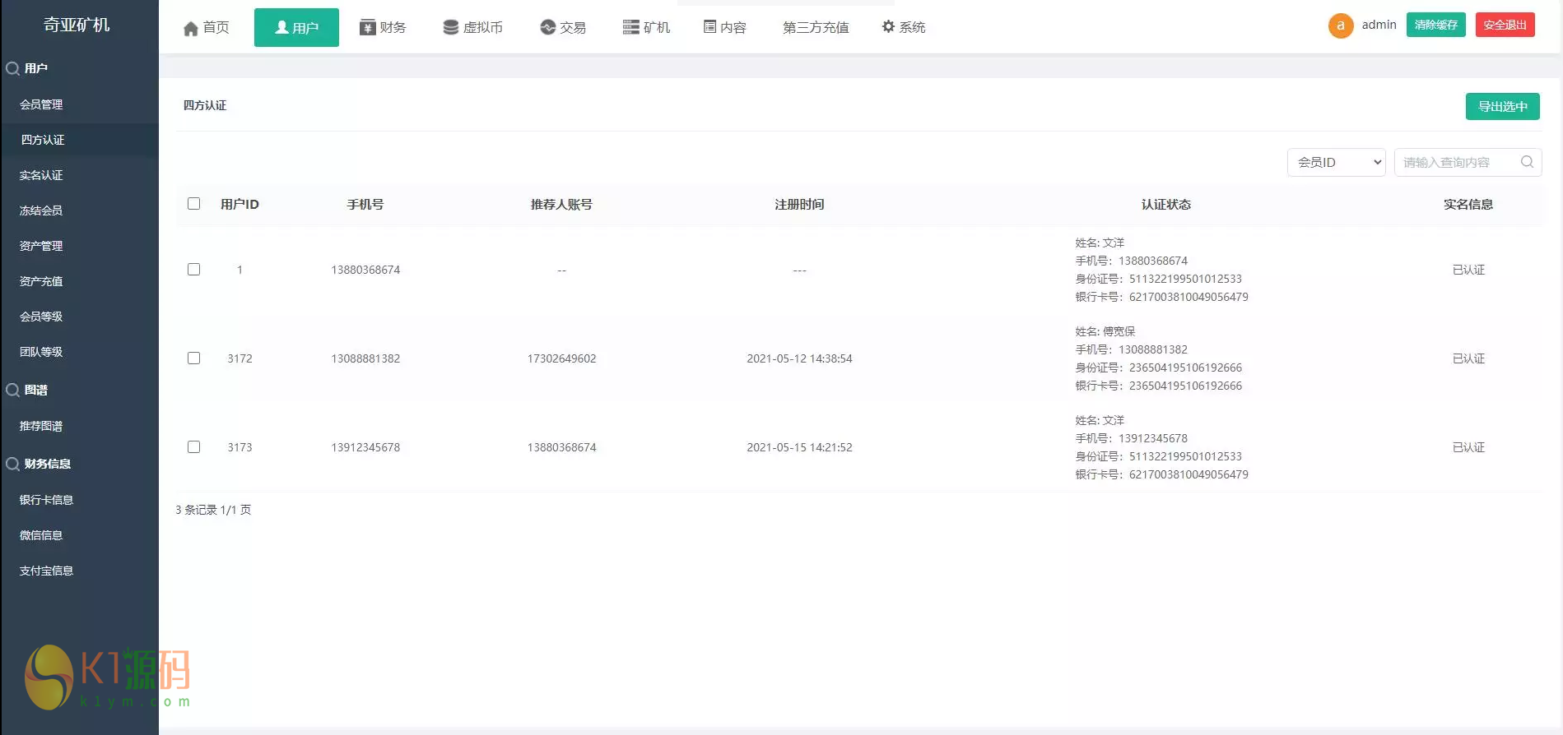Screen dimensions: 1563x735
Task: Click the 财务 finance icon in top navigation
Action: pyautogui.click(x=367, y=28)
